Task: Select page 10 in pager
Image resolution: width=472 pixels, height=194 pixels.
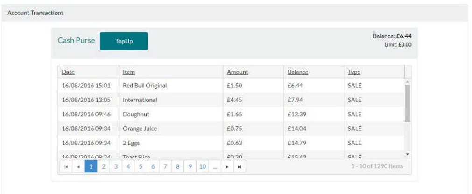Action: click(x=202, y=166)
